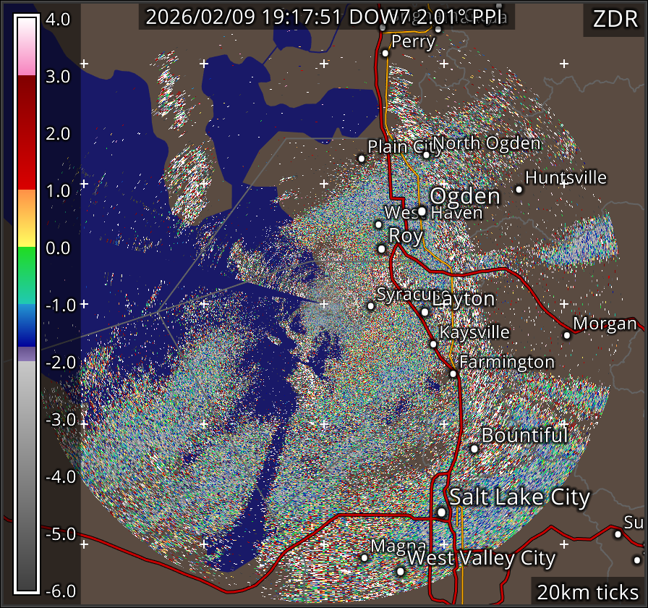The image size is (648, 608).
Task: Click the Plain City marker dot
Action: click(362, 159)
